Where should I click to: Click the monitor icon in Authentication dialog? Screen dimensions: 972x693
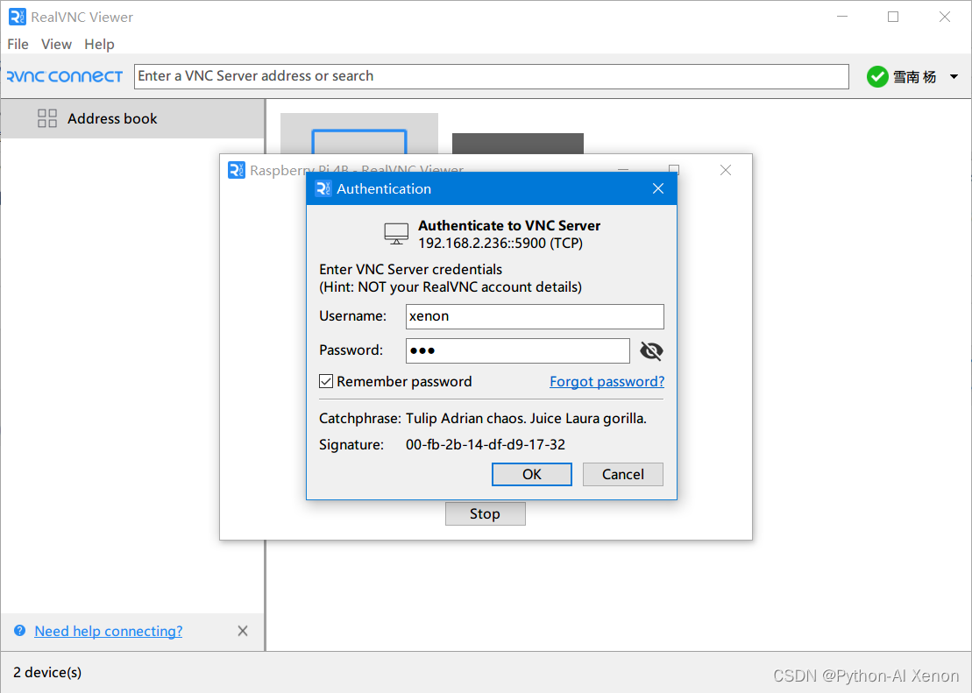coord(396,234)
